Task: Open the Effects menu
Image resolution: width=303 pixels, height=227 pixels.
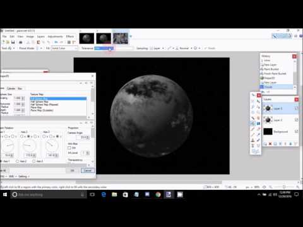Action: tap(70, 37)
